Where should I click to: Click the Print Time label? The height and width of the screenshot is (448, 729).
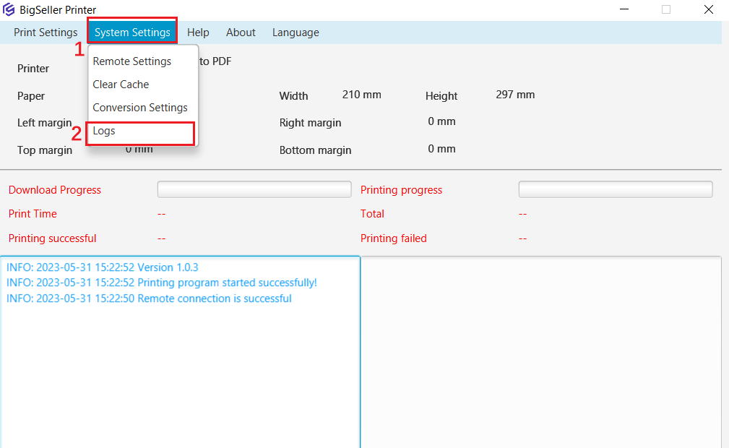pos(33,214)
